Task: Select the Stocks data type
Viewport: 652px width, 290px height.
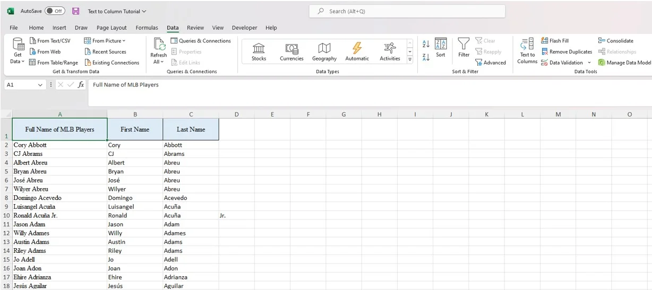Action: pos(259,52)
